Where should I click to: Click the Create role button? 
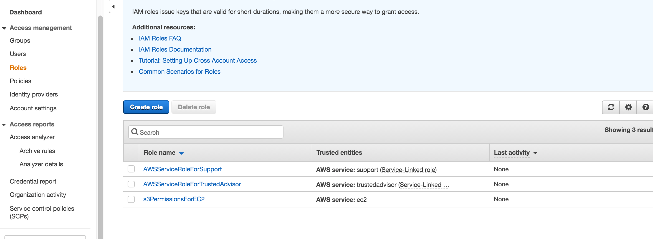pos(146,107)
